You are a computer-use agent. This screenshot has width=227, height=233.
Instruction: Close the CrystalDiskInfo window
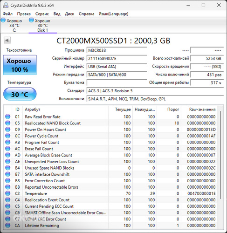(x=219, y=5)
